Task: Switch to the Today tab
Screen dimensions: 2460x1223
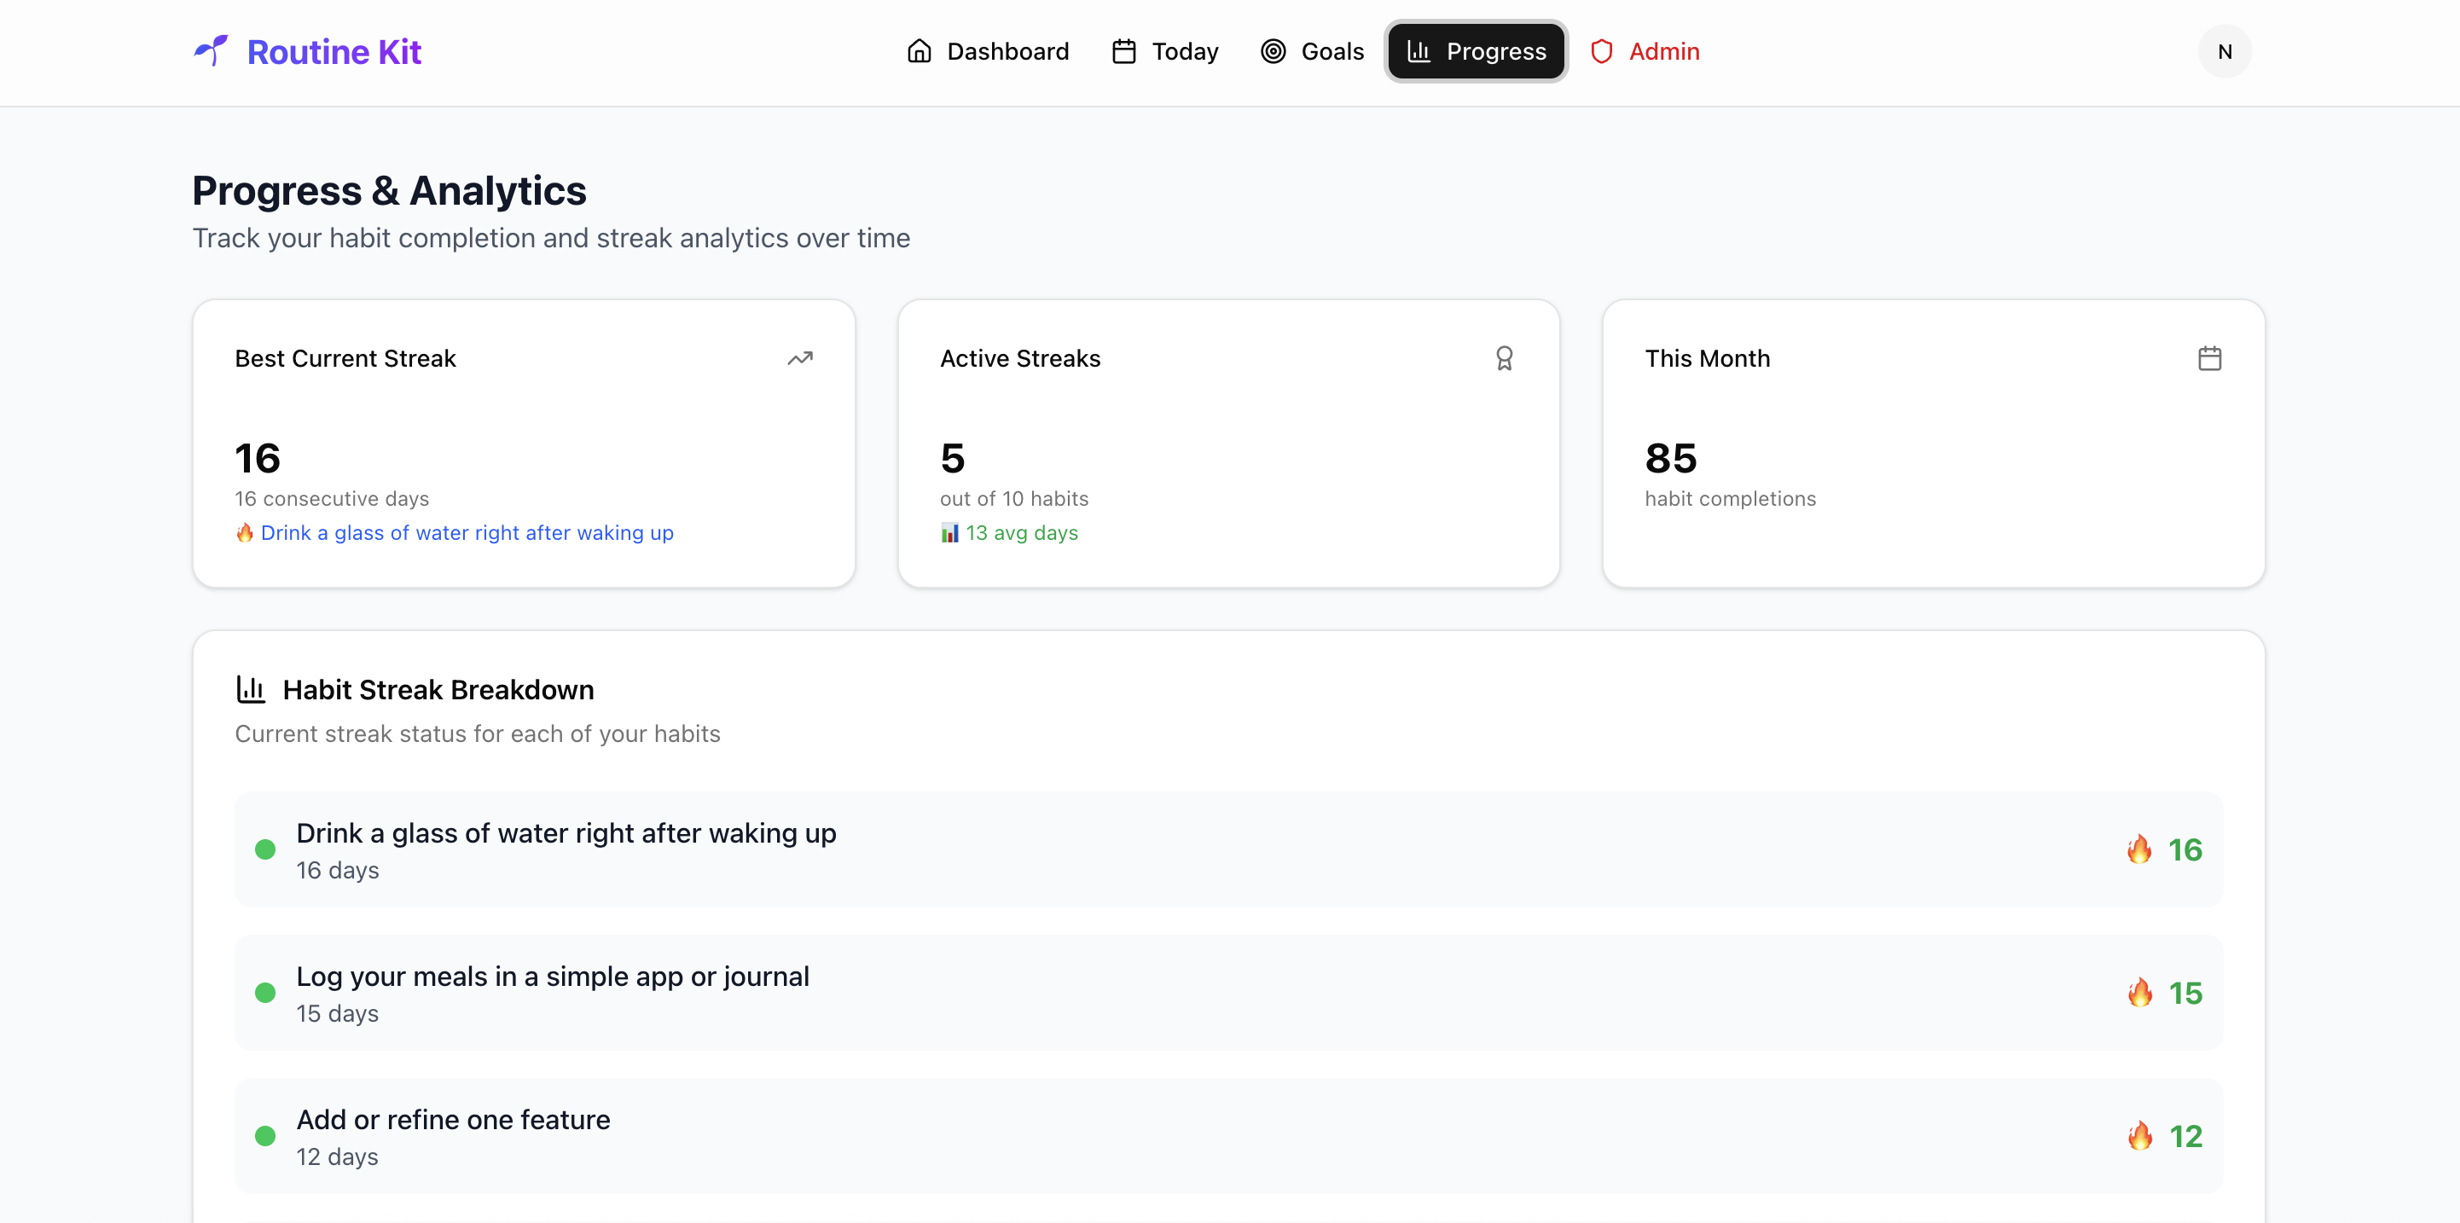Action: (x=1165, y=51)
